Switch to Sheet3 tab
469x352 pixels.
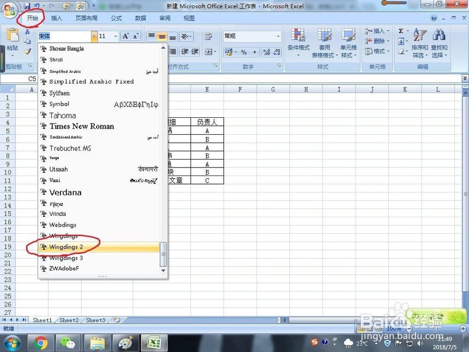(96, 320)
